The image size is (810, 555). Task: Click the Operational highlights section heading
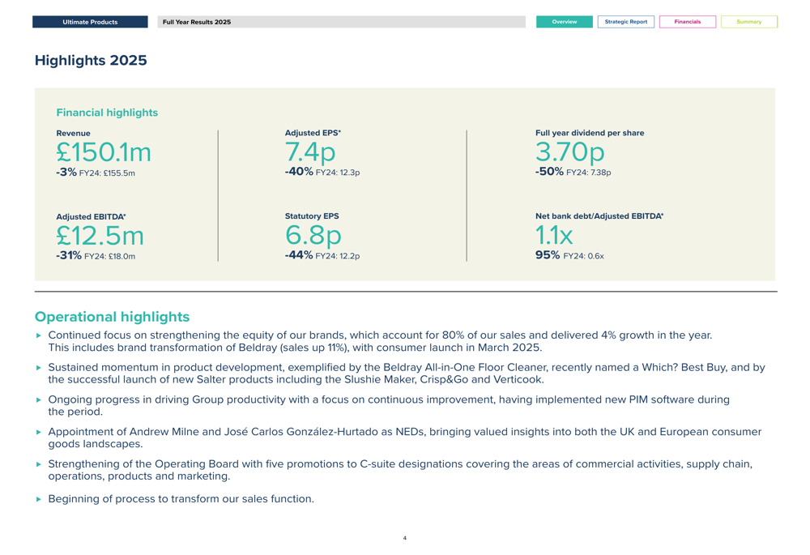(112, 317)
